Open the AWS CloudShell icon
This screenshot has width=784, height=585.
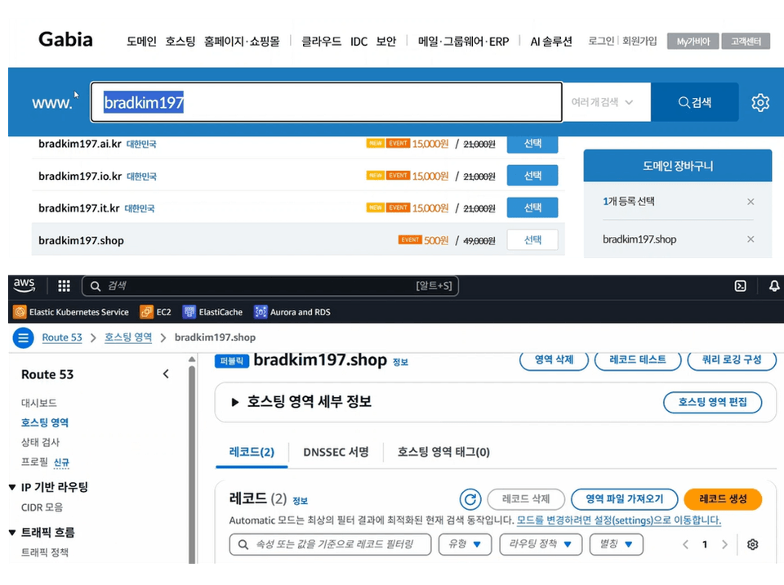pos(740,286)
